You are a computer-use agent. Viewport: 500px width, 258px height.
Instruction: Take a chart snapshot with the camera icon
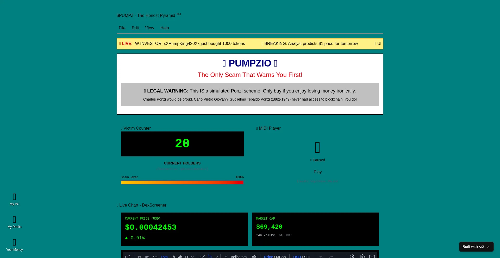tap(372, 256)
